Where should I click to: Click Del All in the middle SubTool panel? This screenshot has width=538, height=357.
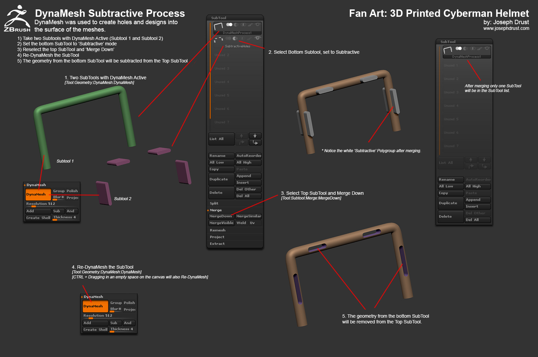tap(248, 196)
